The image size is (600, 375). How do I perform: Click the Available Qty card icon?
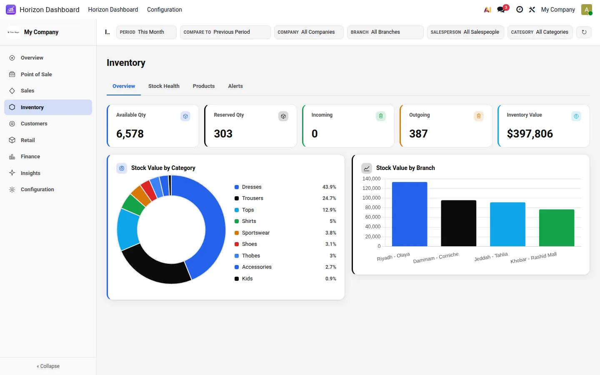click(x=185, y=116)
